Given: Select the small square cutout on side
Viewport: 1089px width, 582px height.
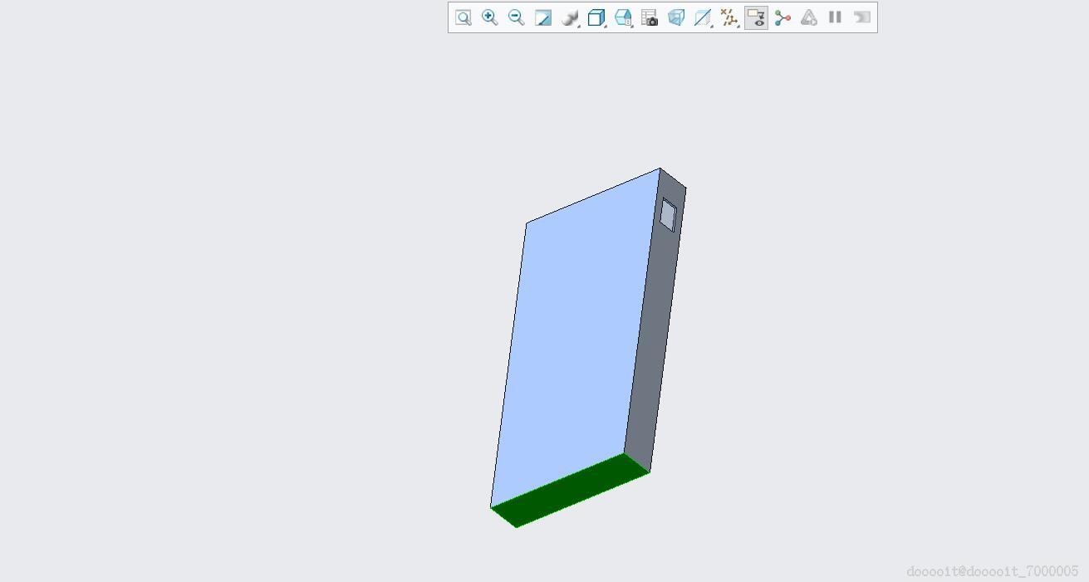Looking at the screenshot, I should [x=669, y=215].
